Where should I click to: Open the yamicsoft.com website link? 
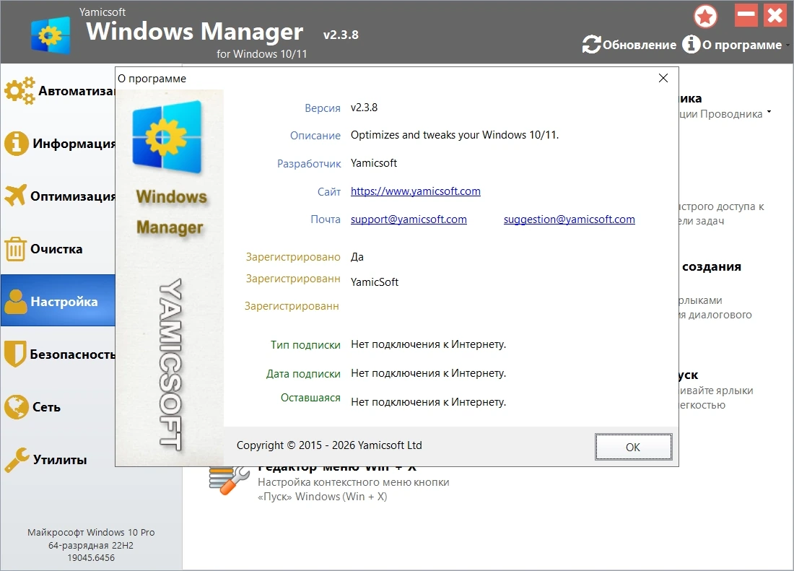[x=415, y=191]
